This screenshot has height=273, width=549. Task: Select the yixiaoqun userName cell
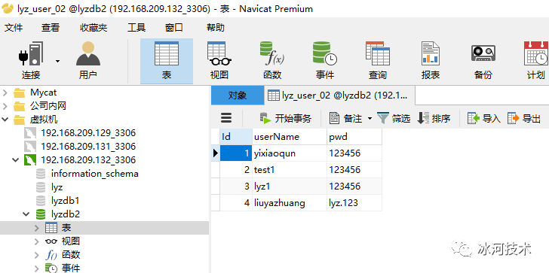tap(290, 153)
